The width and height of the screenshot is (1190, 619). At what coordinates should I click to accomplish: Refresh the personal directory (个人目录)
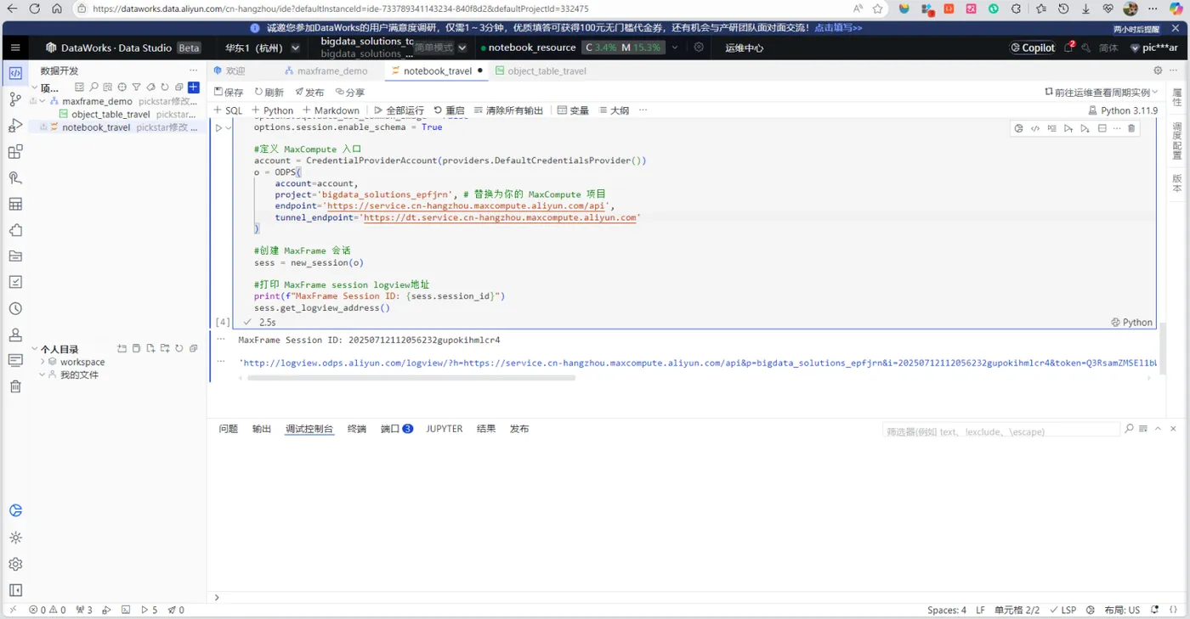click(178, 349)
